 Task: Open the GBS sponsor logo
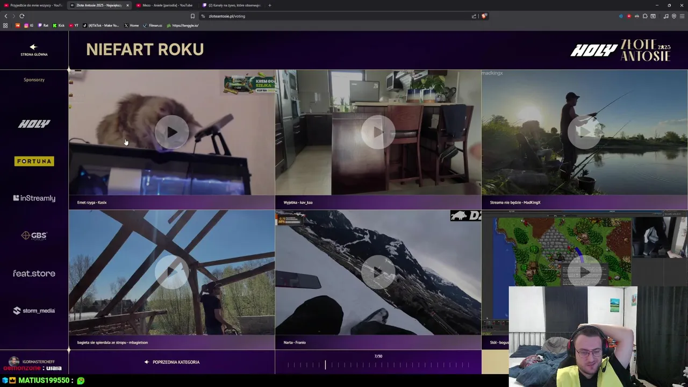click(34, 235)
